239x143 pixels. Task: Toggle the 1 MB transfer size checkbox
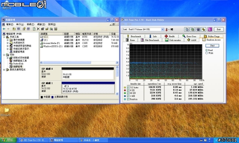[128, 96]
